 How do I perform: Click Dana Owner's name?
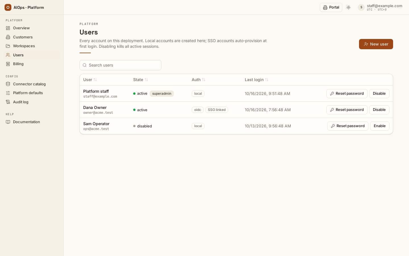95,108
